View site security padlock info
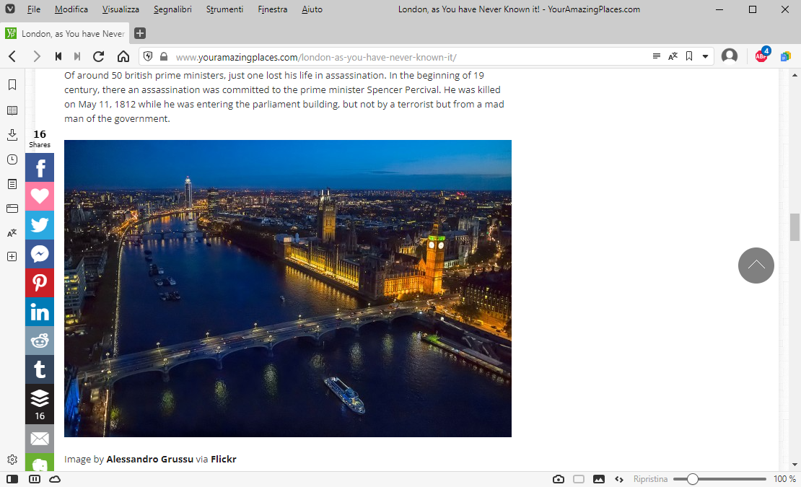 (164, 56)
